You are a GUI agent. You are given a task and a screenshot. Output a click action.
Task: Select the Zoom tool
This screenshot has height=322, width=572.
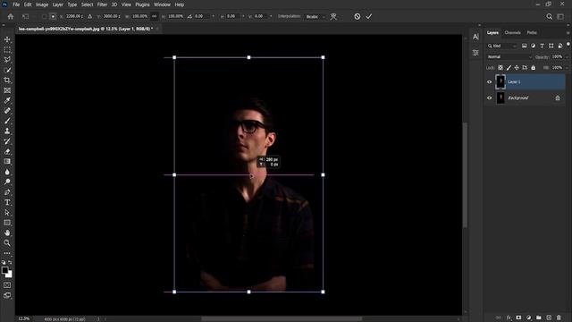[7, 242]
